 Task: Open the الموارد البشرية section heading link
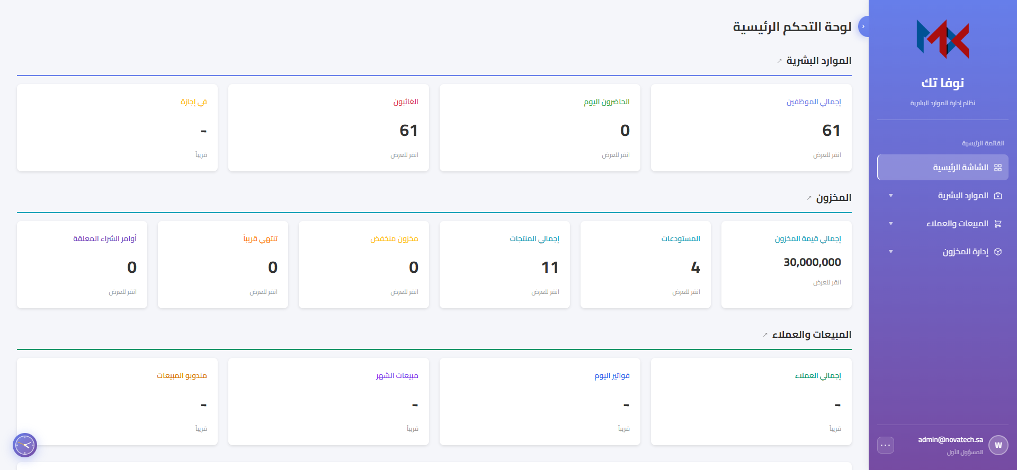pos(819,61)
